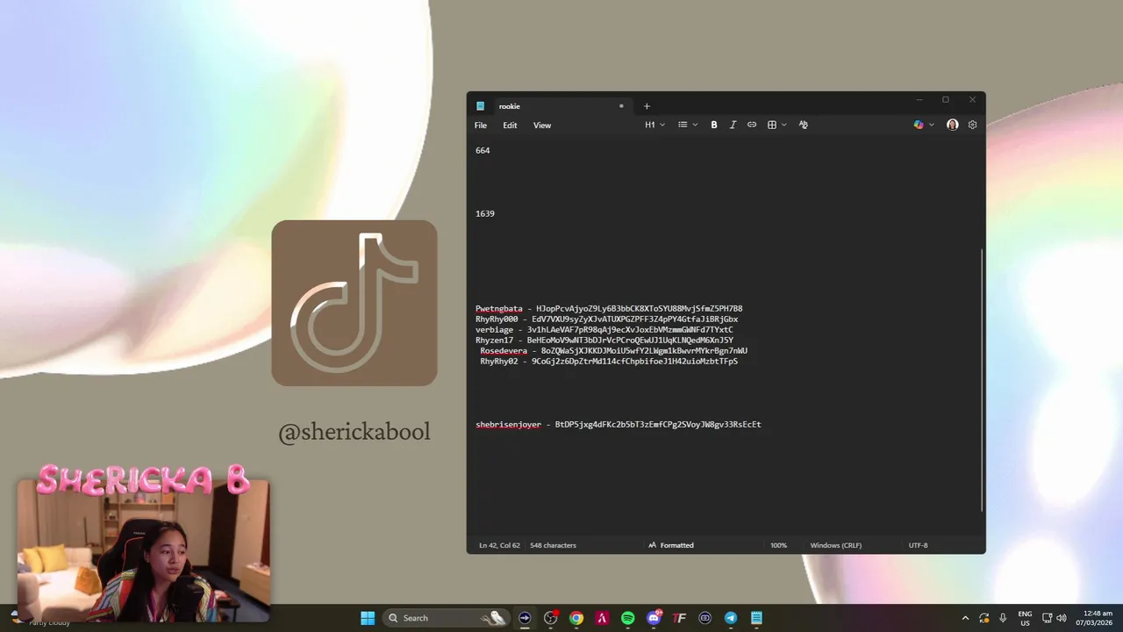Click the 548 characters count
1123x632 pixels.
click(553, 545)
